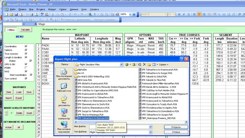The image size is (245, 138).
Task: Click the Open file icon in Excel toolbar
Action: pyautogui.click(x=11, y=15)
